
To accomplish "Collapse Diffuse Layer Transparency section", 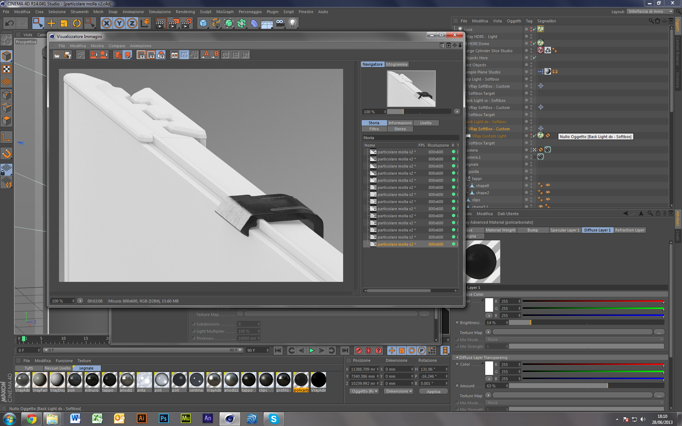I will point(458,357).
